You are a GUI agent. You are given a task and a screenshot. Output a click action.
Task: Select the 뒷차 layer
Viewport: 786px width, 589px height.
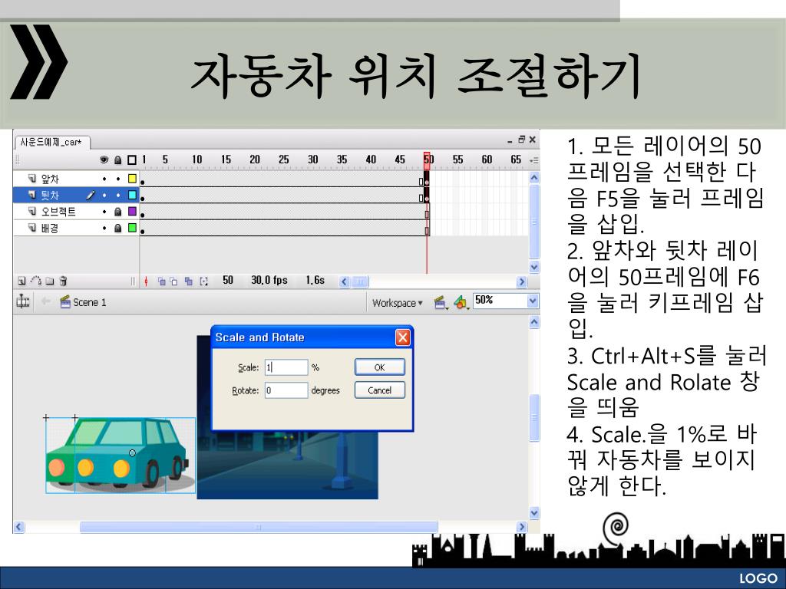point(76,196)
